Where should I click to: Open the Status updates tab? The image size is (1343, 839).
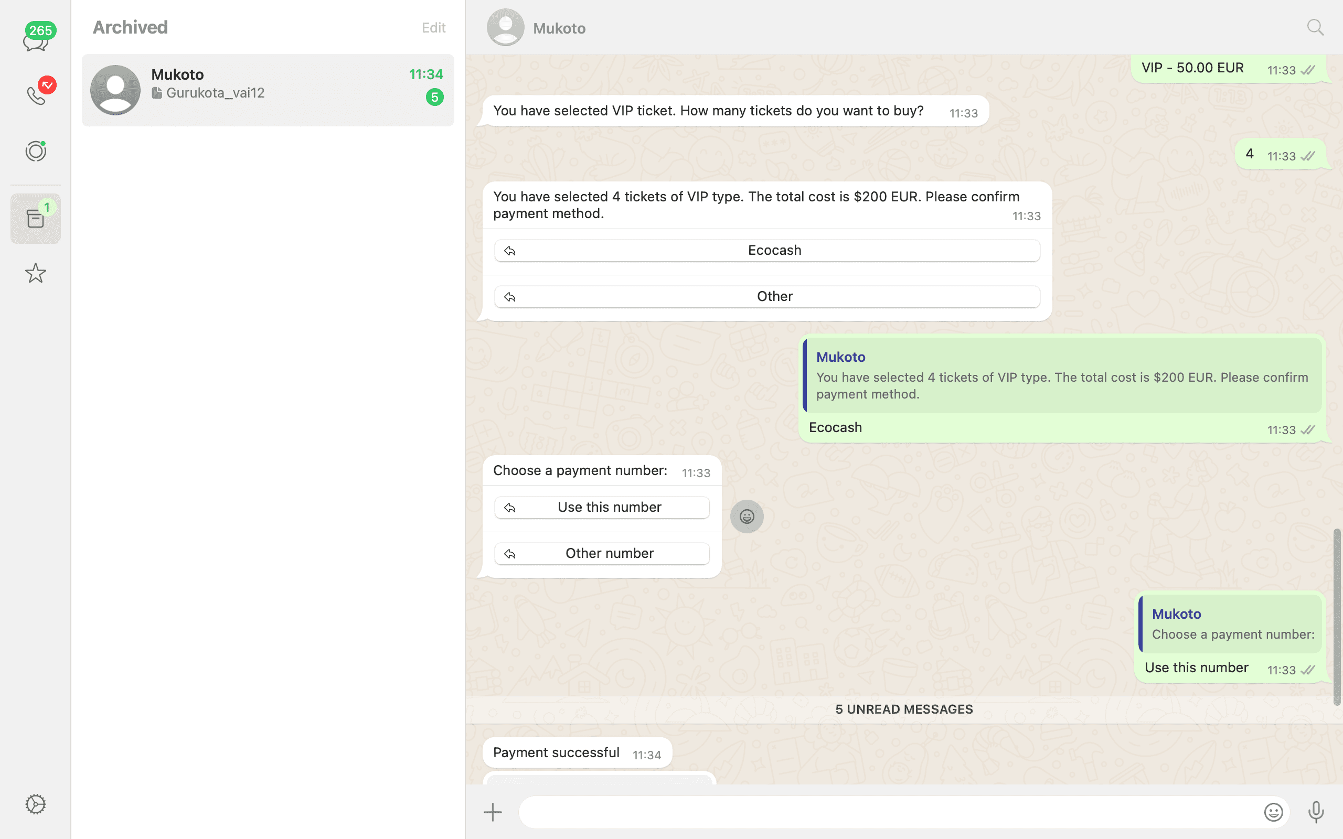coord(36,151)
